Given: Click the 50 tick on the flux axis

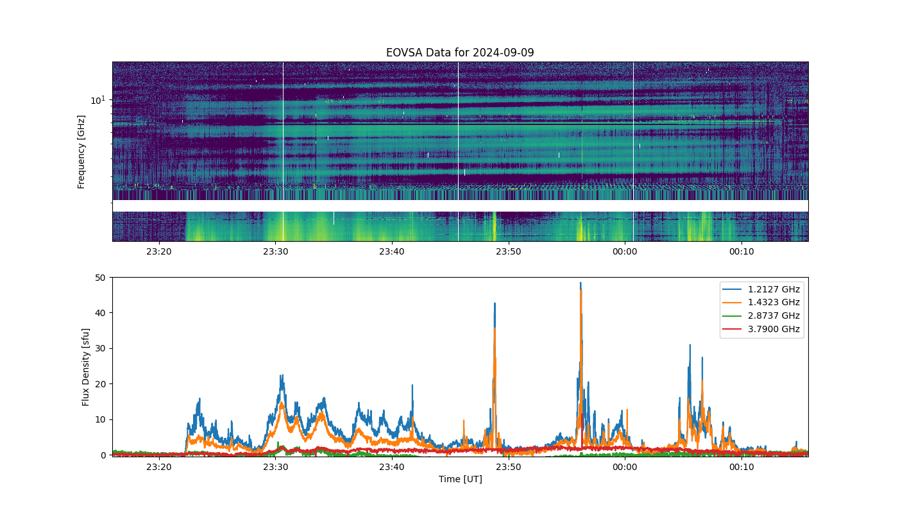Looking at the screenshot, I should coord(101,278).
